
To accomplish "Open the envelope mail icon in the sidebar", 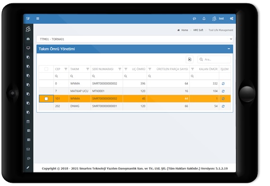I will coord(28,149).
